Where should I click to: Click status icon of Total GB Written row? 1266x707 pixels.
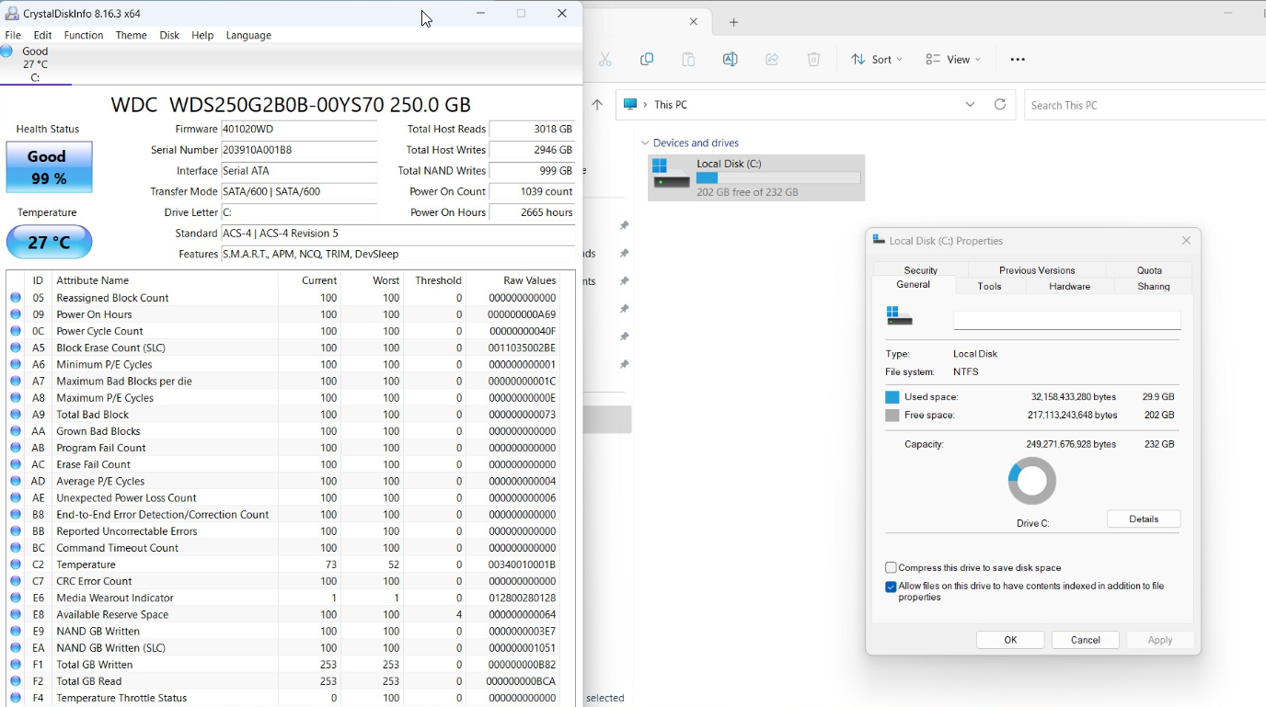pos(16,665)
